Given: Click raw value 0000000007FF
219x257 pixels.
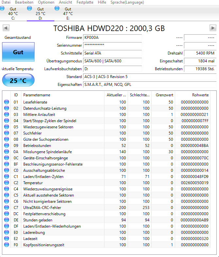Looking at the screenshot, I should point(195,121).
